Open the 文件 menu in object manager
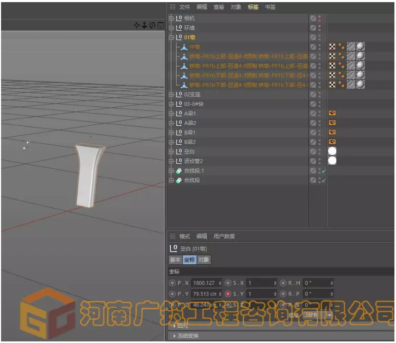The image size is (396, 343). click(x=185, y=7)
